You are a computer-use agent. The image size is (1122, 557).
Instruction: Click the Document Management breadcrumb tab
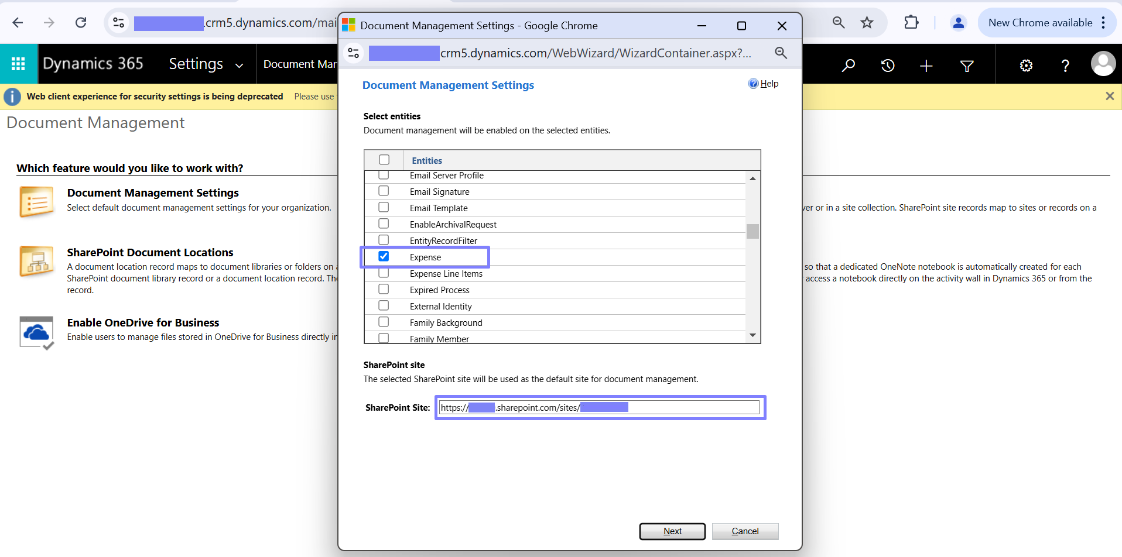coord(300,64)
